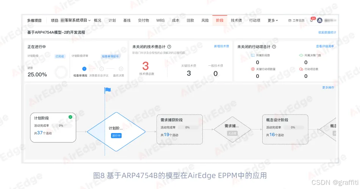
Task: Click the 已完成 status tag
Action: pos(60,56)
